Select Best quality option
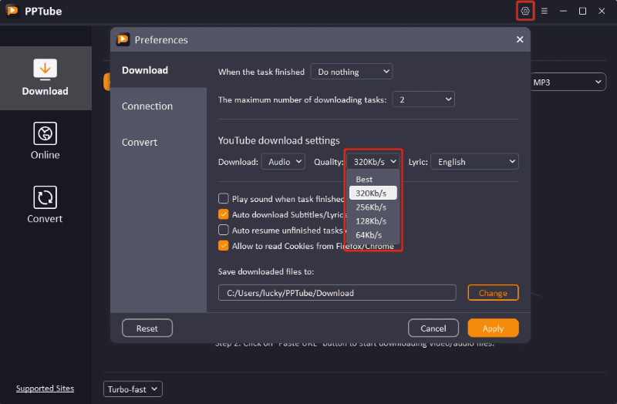This screenshot has height=404, width=617. tap(364, 180)
